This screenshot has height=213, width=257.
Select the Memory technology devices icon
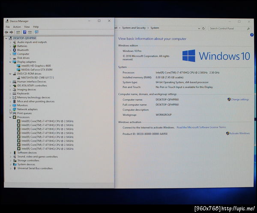15,98
